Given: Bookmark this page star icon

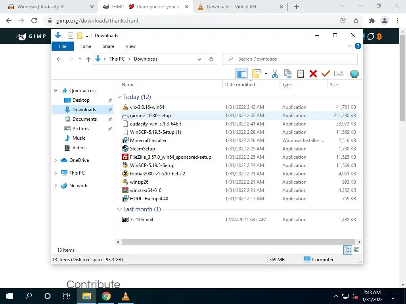Looking at the screenshot, I should (356, 21).
